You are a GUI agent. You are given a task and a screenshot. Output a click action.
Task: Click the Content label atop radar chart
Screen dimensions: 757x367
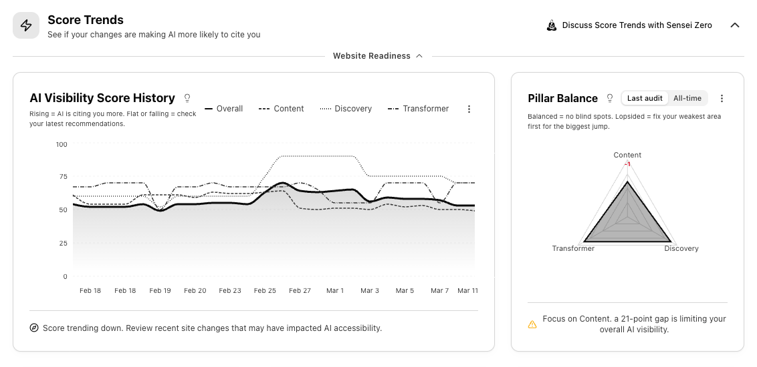pos(627,155)
